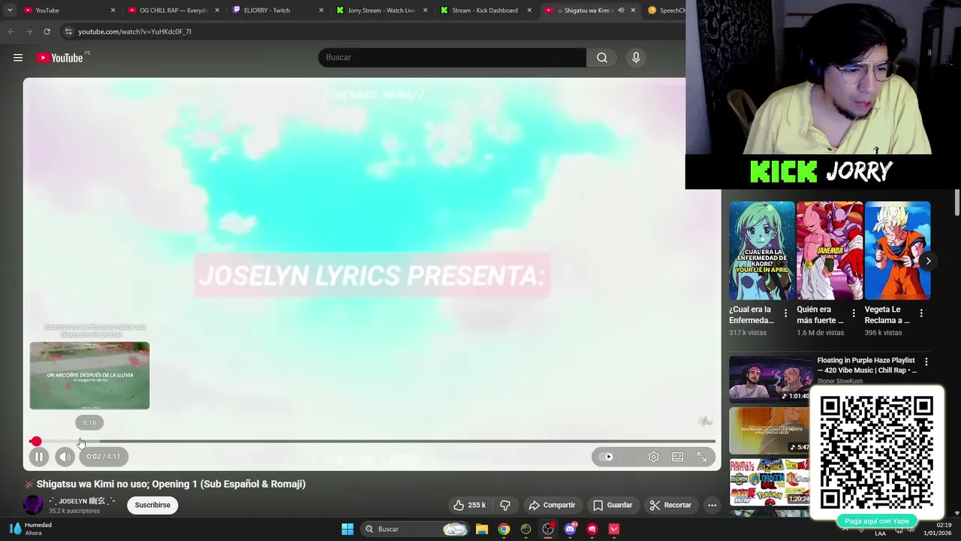Open the Vegeta Le Reclama short thumbnail

[897, 250]
